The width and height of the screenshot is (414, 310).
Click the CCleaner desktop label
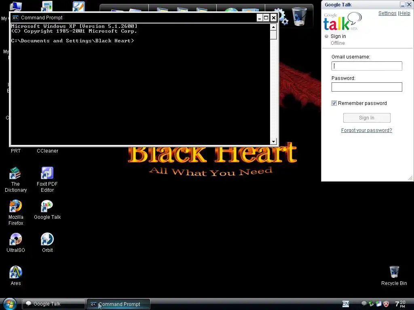pyautogui.click(x=48, y=151)
